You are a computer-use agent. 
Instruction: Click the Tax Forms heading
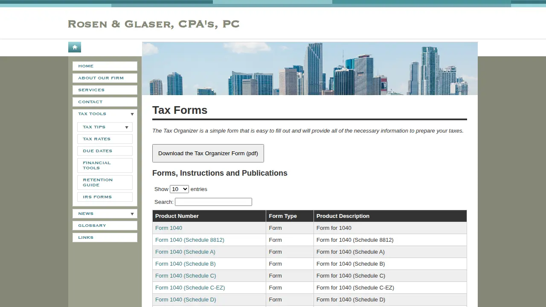click(x=180, y=110)
